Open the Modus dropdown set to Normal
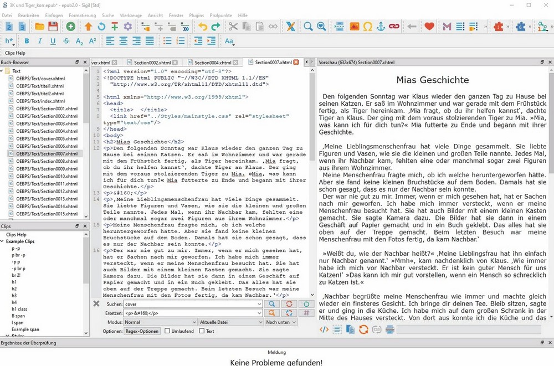554x366 pixels. pos(160,322)
